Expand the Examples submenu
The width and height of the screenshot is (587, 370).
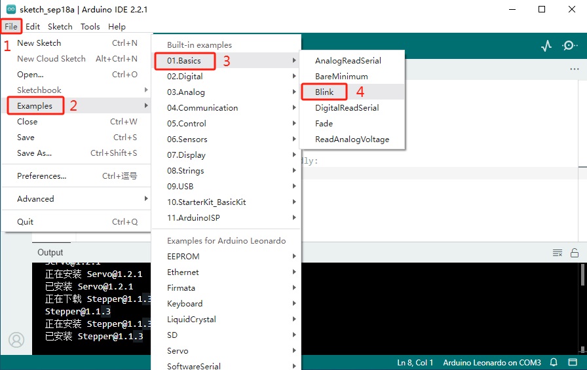pyautogui.click(x=77, y=106)
